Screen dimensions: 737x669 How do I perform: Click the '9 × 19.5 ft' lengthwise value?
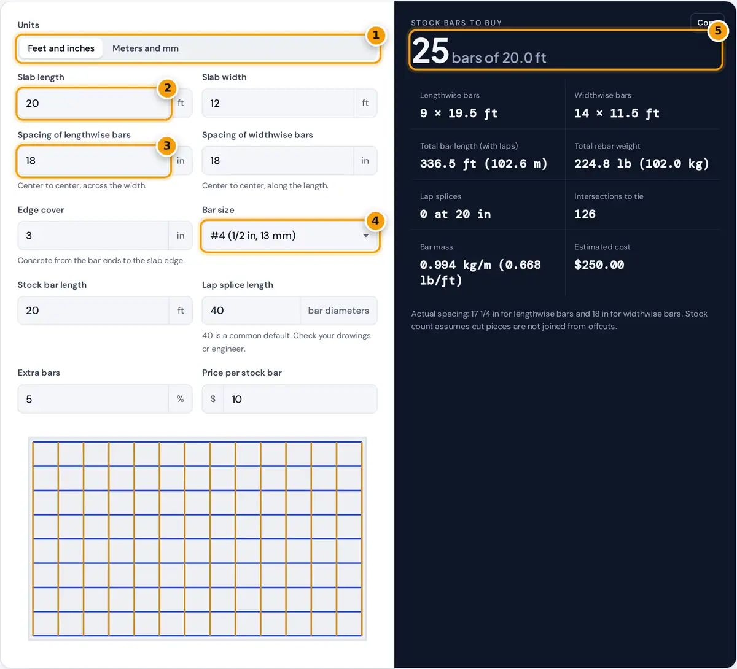(x=459, y=113)
